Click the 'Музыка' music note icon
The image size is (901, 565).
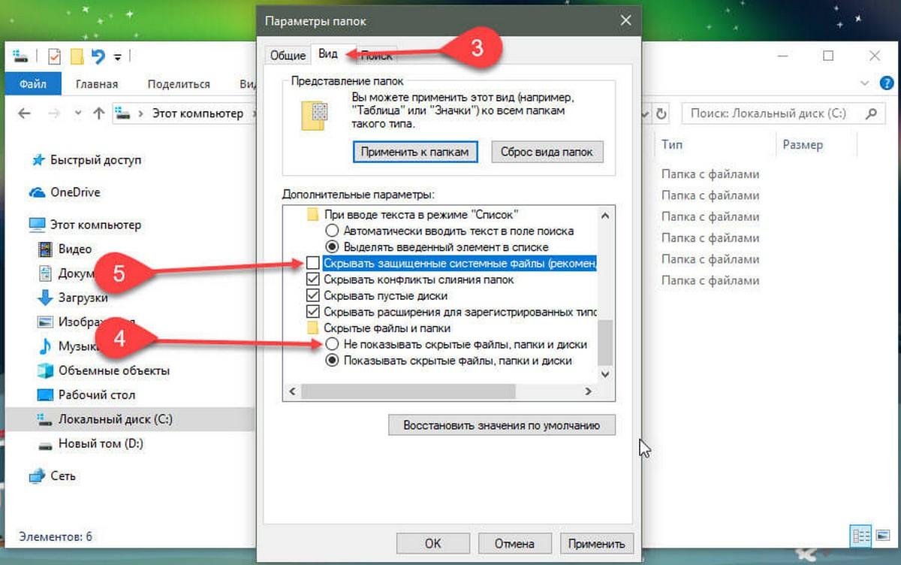pos(44,346)
